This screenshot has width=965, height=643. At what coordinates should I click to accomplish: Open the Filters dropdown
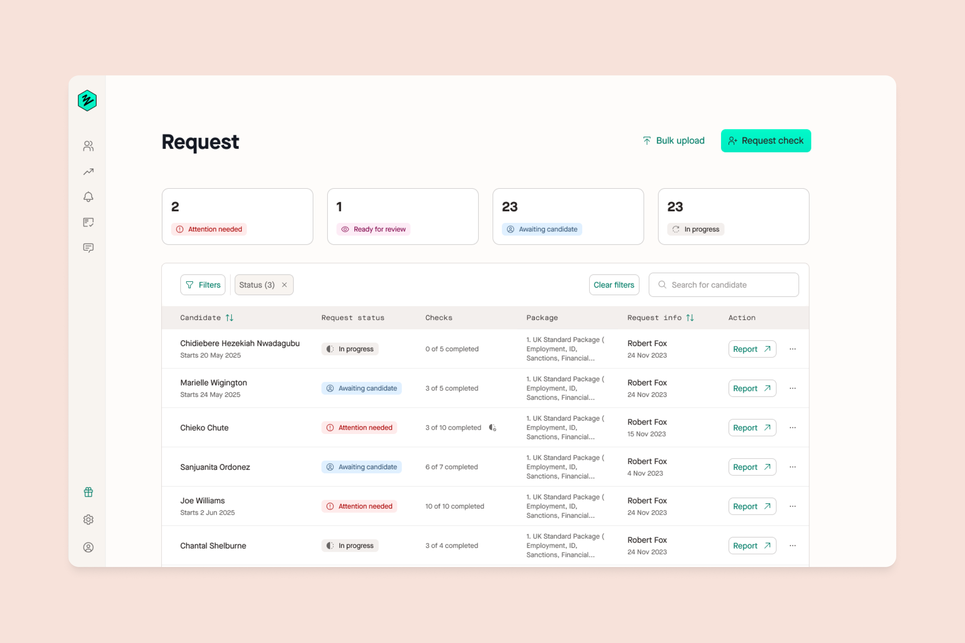(x=203, y=284)
